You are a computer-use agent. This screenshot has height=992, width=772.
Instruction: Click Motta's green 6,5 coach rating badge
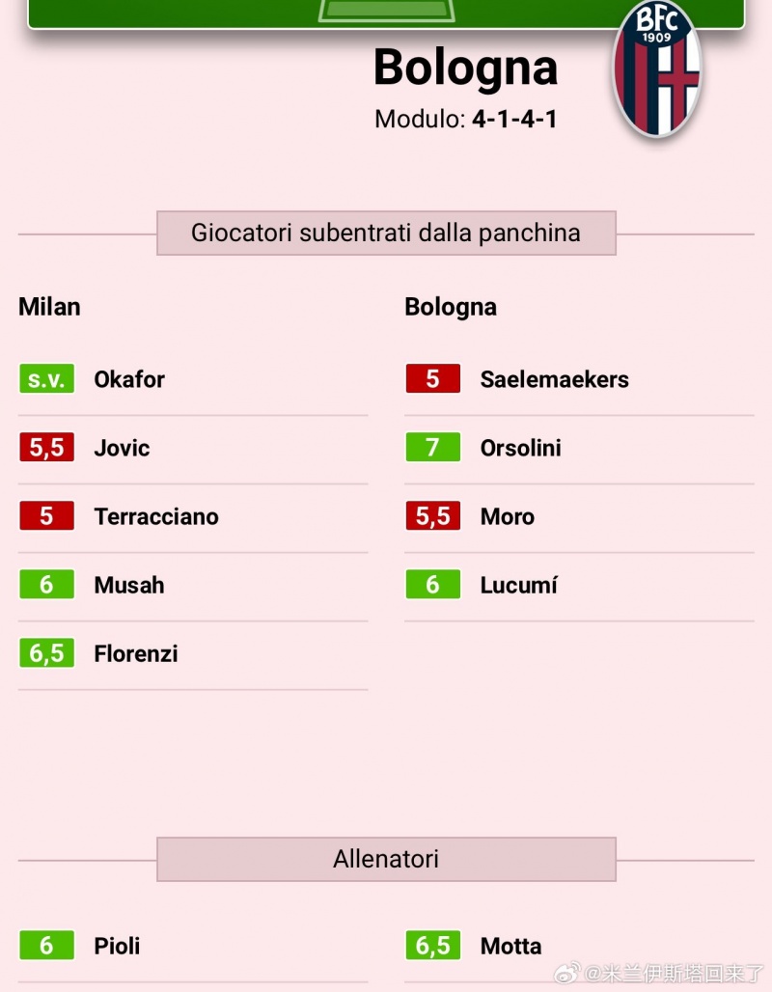(433, 945)
